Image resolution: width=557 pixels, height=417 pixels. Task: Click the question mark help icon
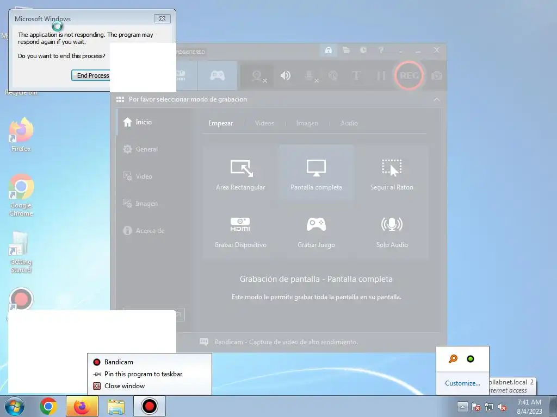[x=381, y=50]
